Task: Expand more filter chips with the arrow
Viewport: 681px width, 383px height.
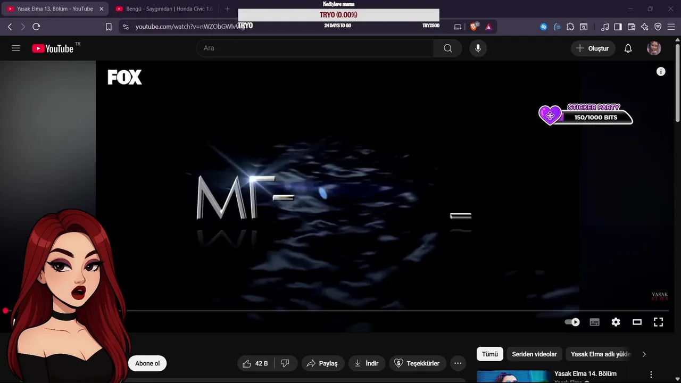Action: (x=644, y=354)
